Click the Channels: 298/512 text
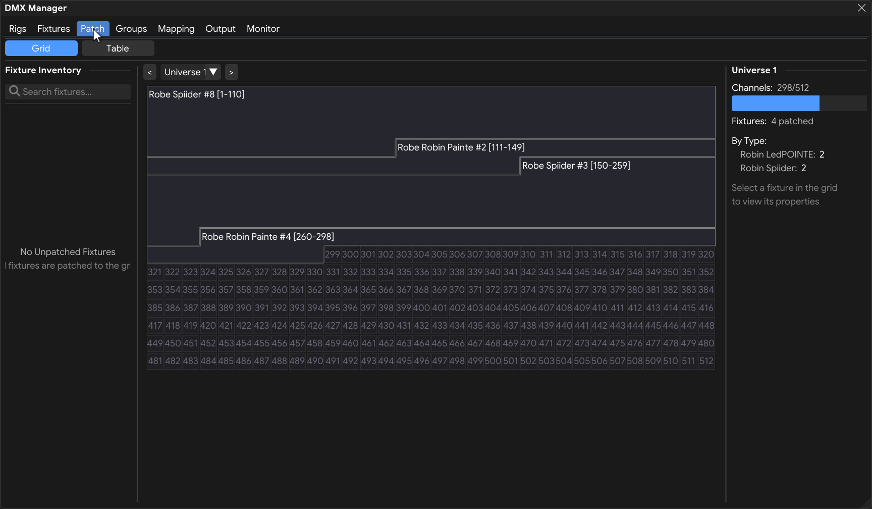Image resolution: width=872 pixels, height=509 pixels. tap(770, 88)
